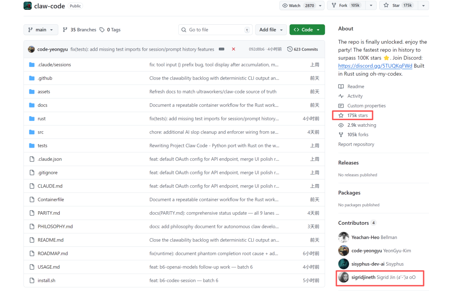The height and width of the screenshot is (292, 453).
Task: Open the rust folder
Action: (42, 119)
